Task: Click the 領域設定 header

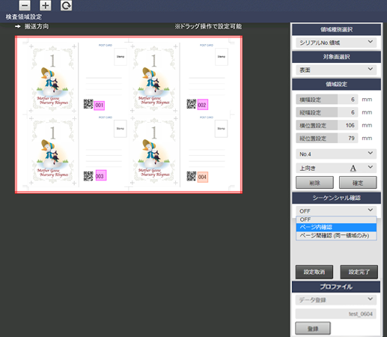Action: click(336, 85)
